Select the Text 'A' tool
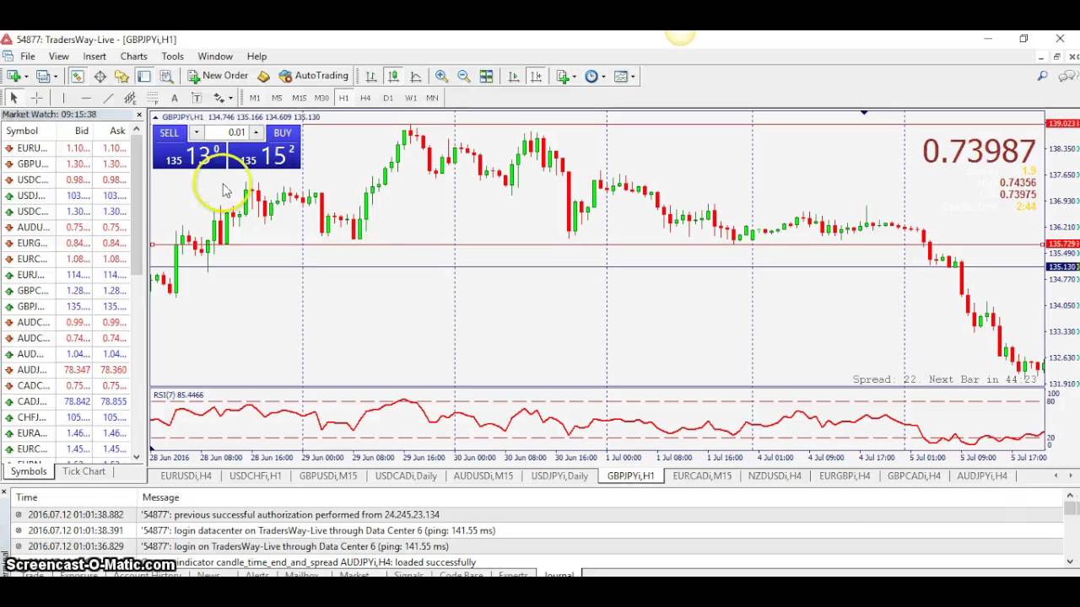Viewport: 1080px width, 607px height. [x=174, y=98]
